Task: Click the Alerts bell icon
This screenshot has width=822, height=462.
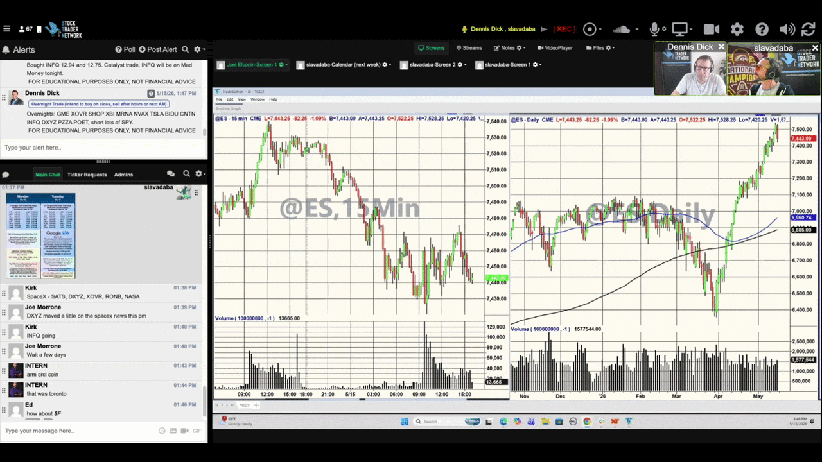Action: point(6,49)
